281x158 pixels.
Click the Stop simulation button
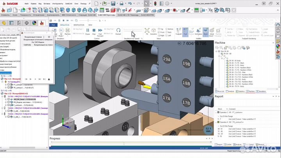pos(94,31)
